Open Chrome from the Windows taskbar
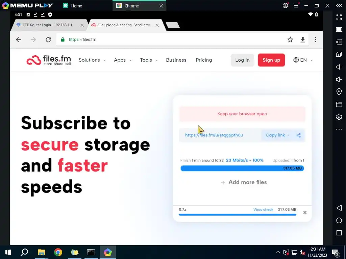The height and width of the screenshot is (259, 346). 58,252
